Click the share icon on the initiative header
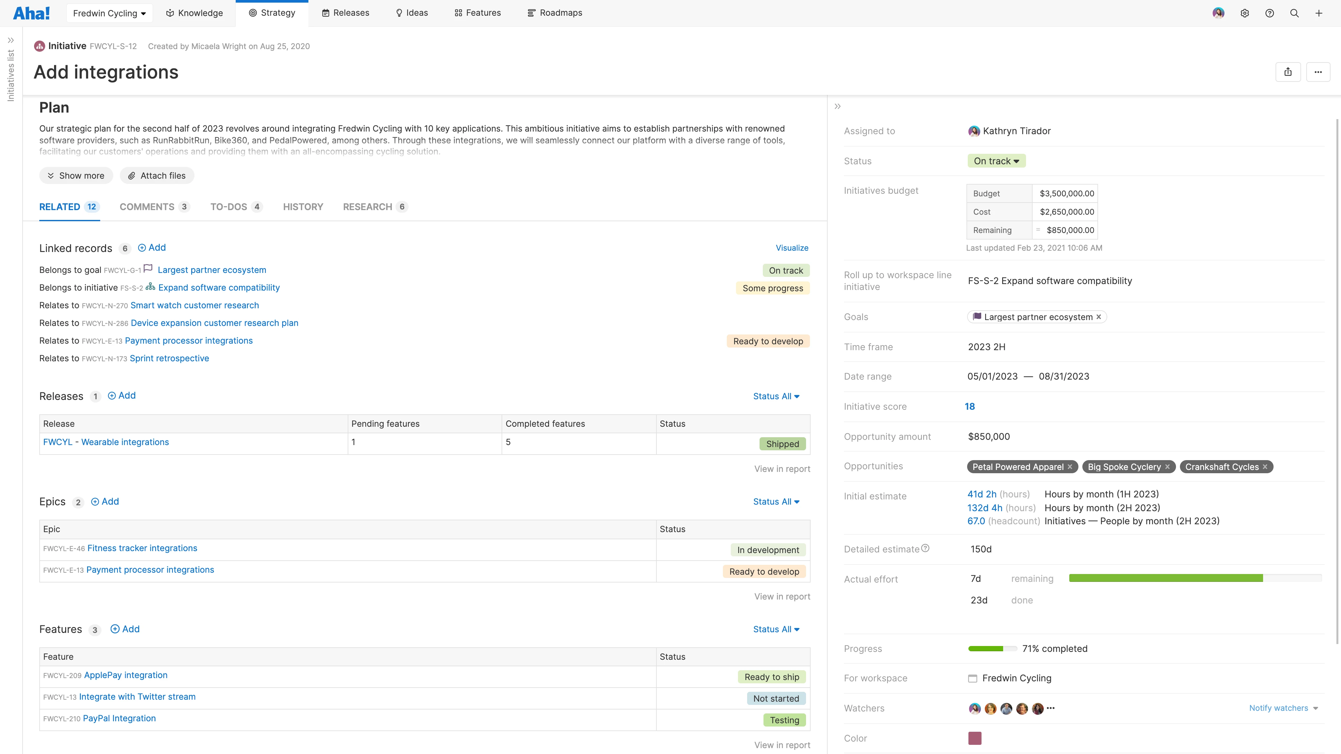Screen dimensions: 1341x754 1288,72
